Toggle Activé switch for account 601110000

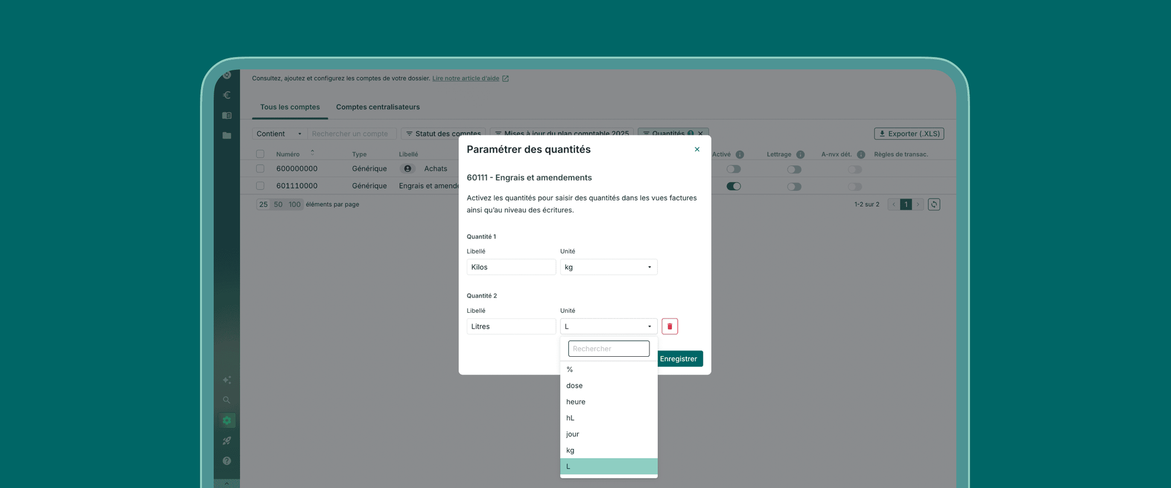[x=733, y=186]
